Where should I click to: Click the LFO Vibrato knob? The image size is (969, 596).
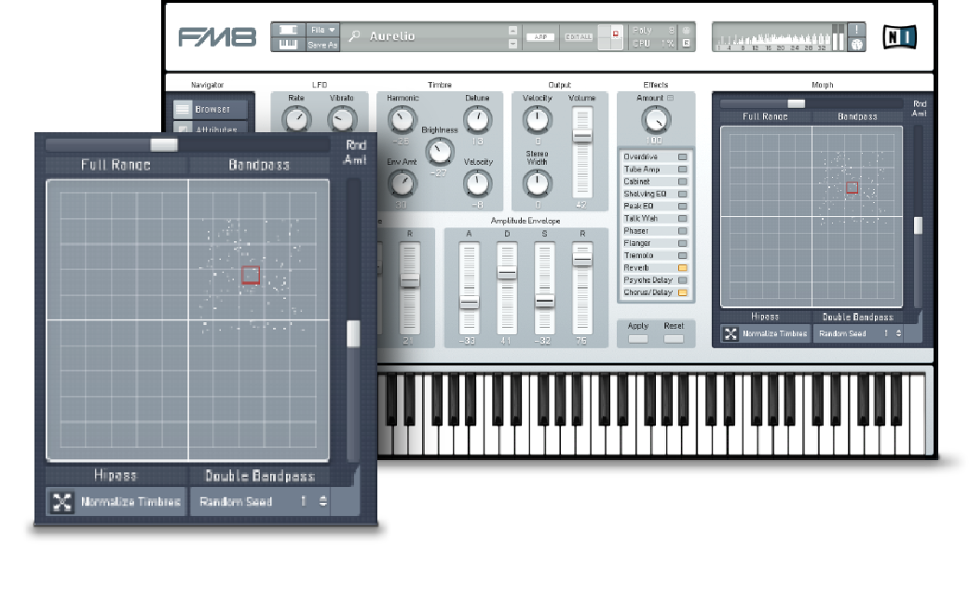tap(342, 118)
